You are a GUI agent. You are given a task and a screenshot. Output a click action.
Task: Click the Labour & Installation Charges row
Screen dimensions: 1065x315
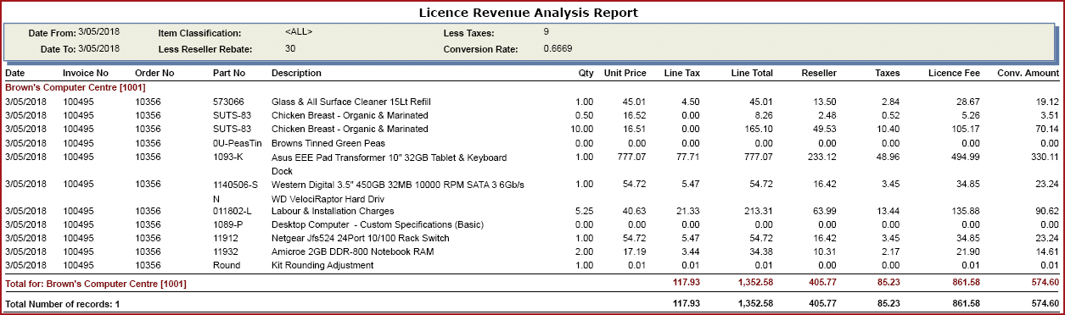[x=532, y=211]
